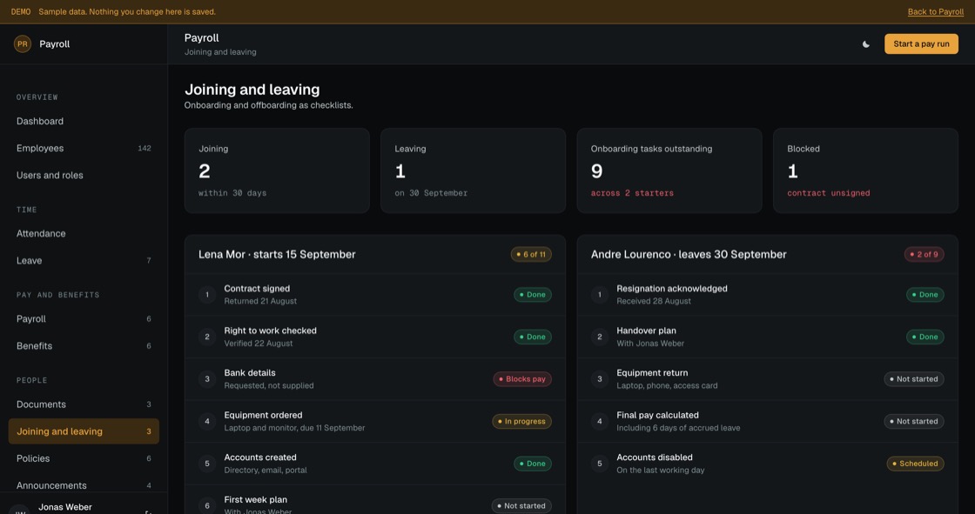Image resolution: width=975 pixels, height=514 pixels.
Task: Open the Leave section
Action: click(84, 260)
